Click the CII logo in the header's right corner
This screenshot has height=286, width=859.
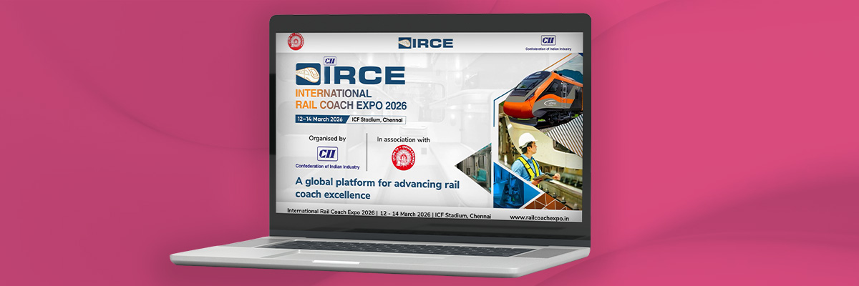pos(549,39)
